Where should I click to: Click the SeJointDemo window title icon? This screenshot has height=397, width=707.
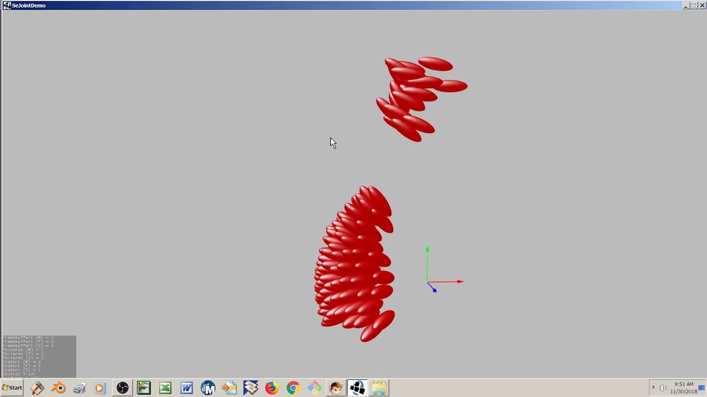(x=7, y=6)
